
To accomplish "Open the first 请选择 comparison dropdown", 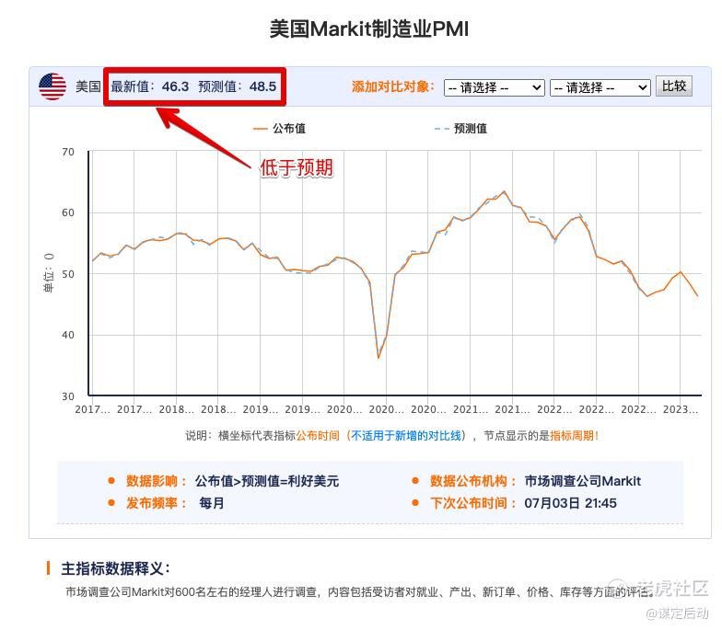I will 494,87.
